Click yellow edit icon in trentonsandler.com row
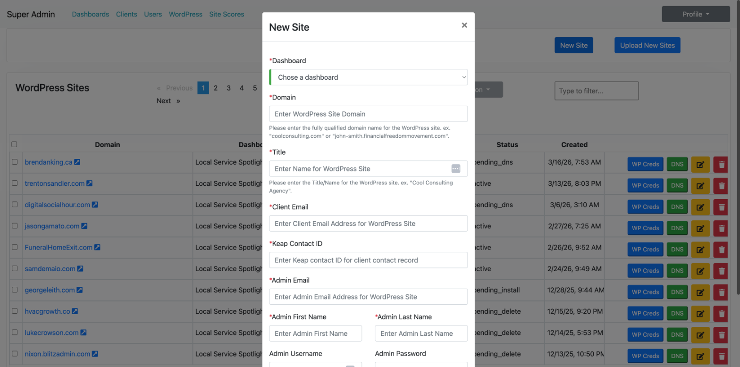This screenshot has height=367, width=740. (700, 185)
